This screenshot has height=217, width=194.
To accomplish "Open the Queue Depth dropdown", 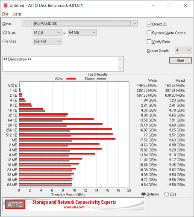I will coord(183,50).
